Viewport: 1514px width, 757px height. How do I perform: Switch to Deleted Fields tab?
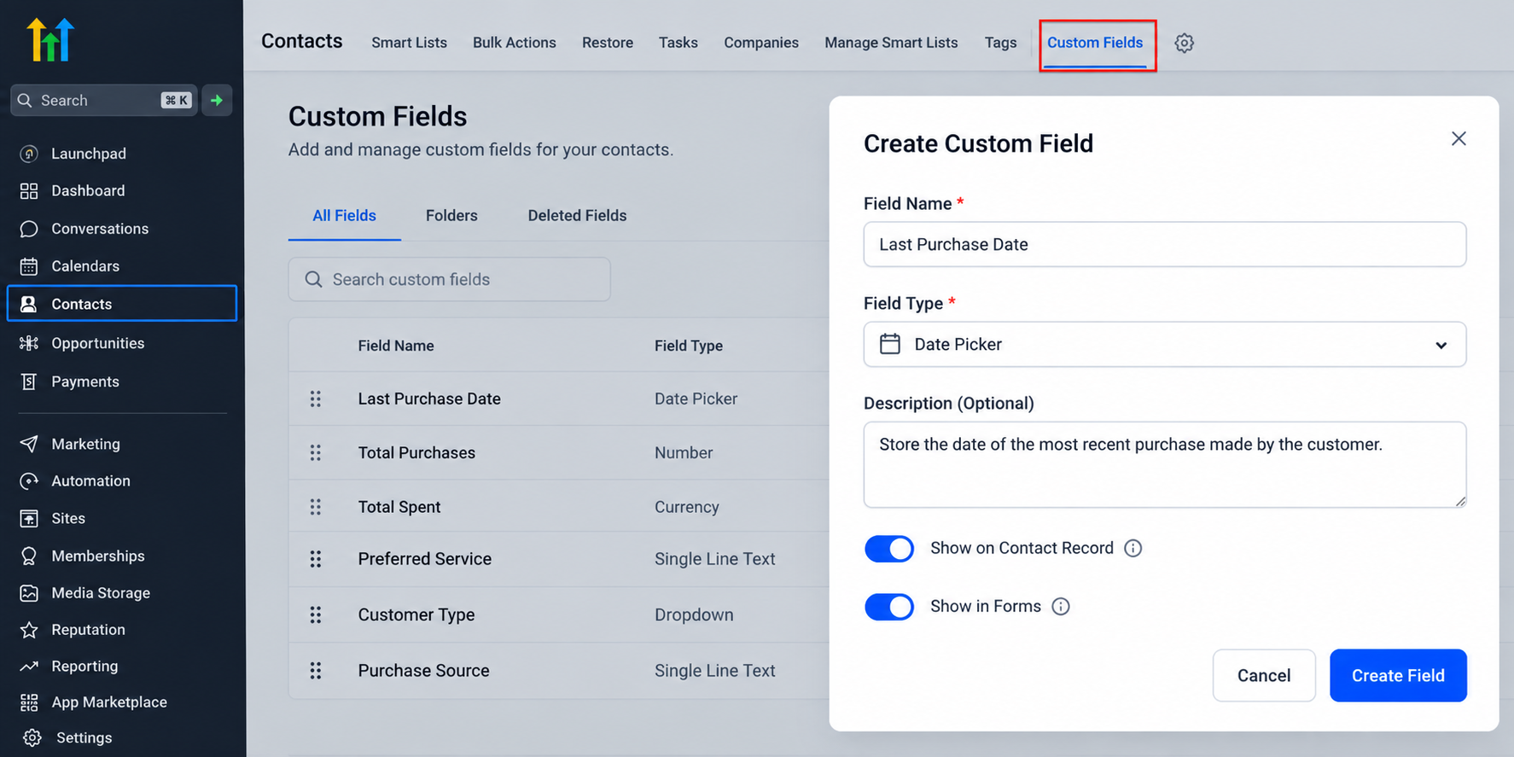[x=577, y=216]
